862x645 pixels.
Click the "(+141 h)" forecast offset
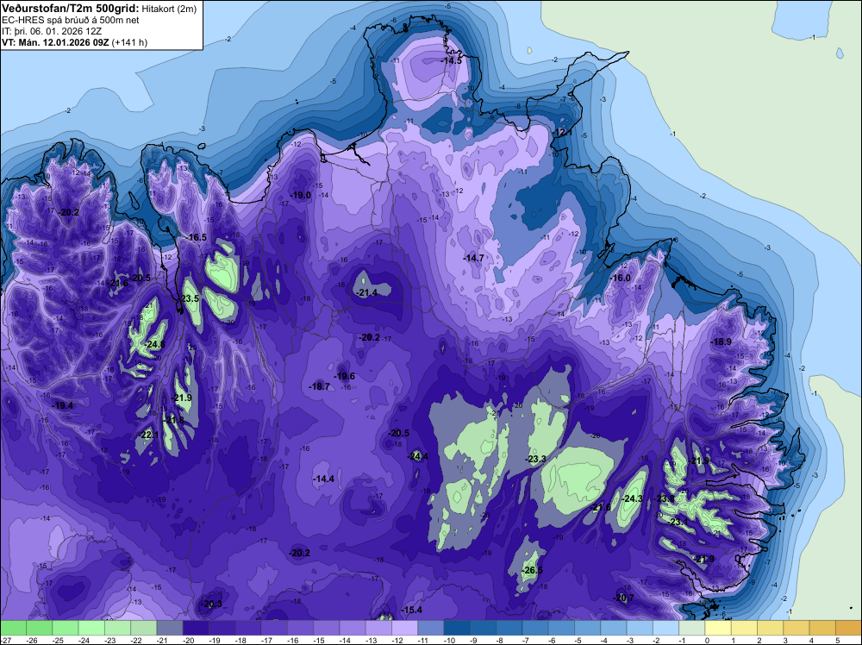tap(129, 42)
